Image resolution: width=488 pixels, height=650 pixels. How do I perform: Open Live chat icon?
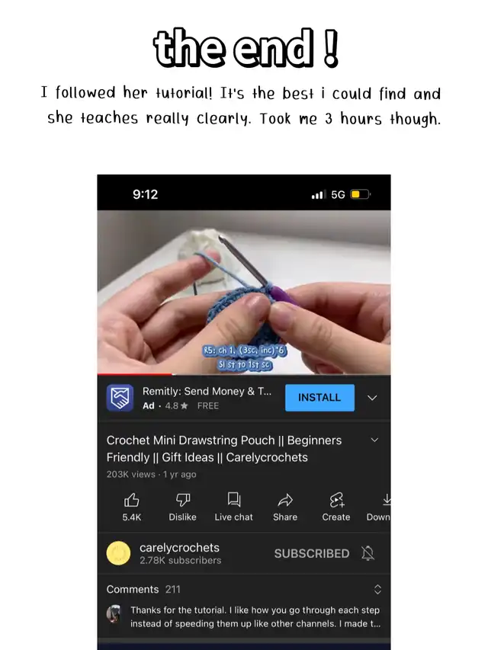(x=233, y=500)
